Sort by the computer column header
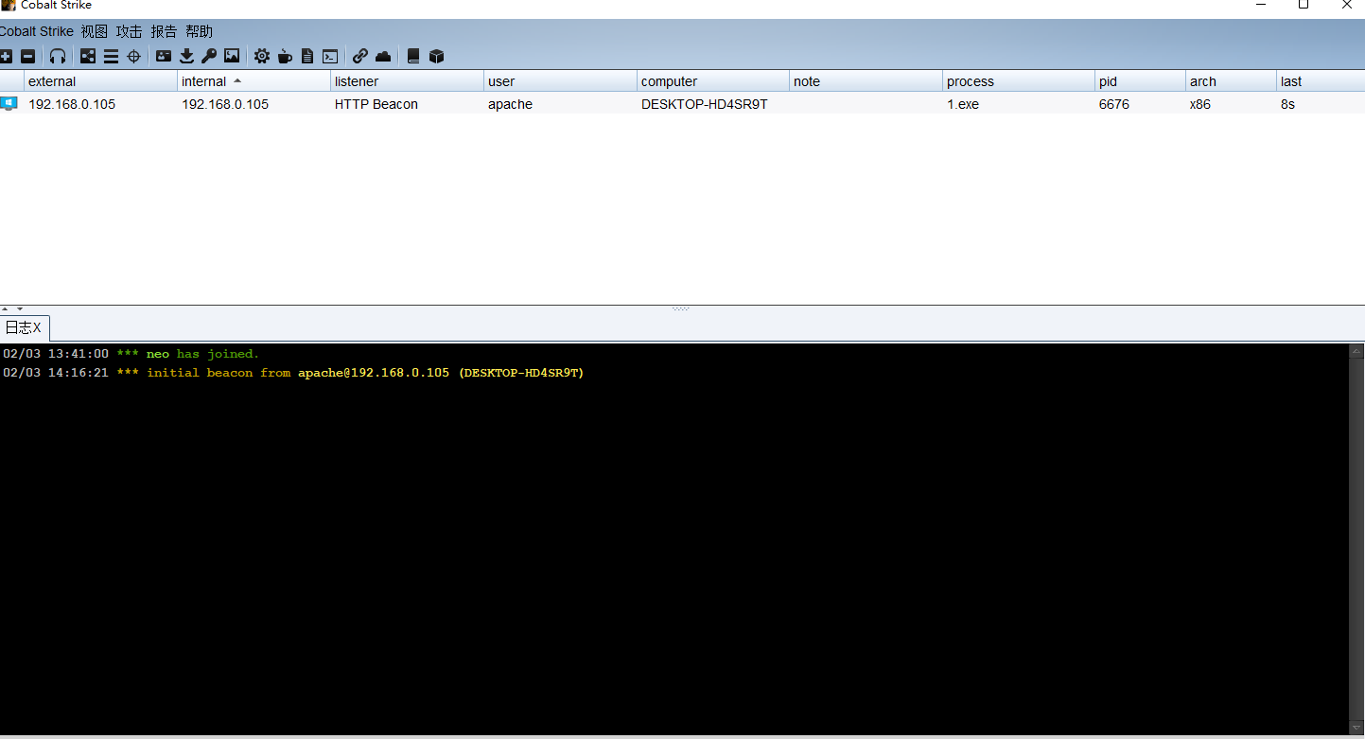The image size is (1365, 739). (x=713, y=81)
